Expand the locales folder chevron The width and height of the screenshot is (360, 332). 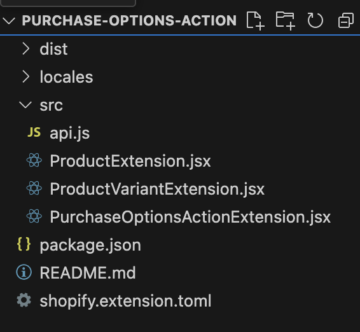pyautogui.click(x=25, y=77)
